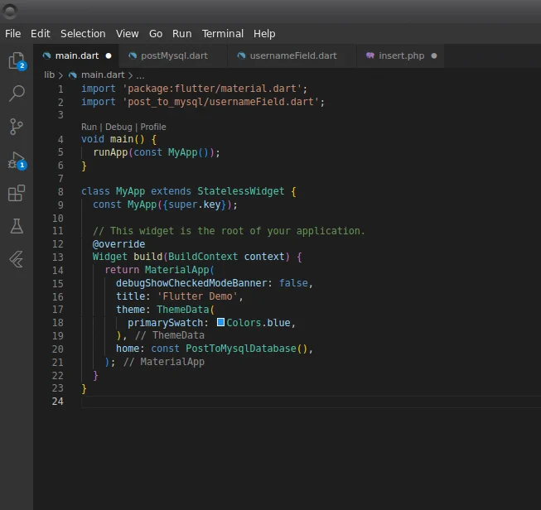Image resolution: width=541 pixels, height=510 pixels.
Task: Click the Run code lens above main()
Action: (x=89, y=127)
